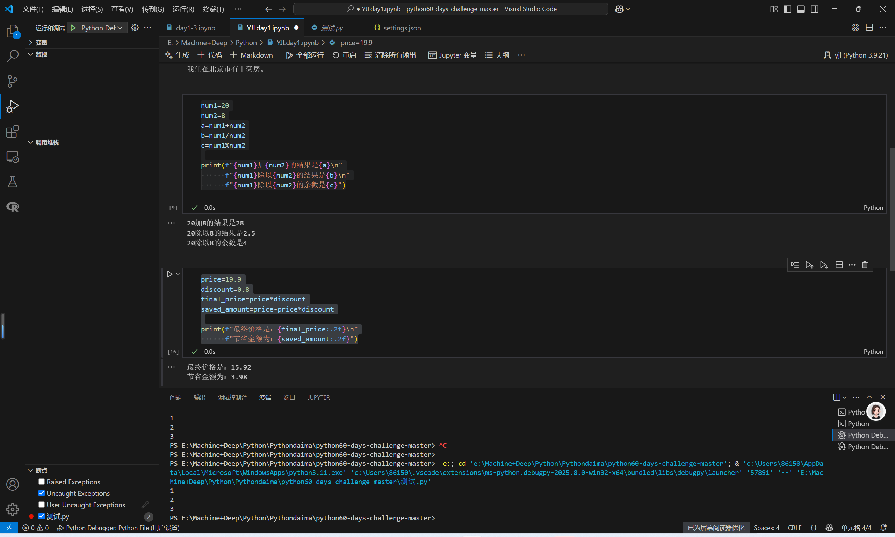The width and height of the screenshot is (895, 537).
Task: Open the Search view magnifier icon
Action: 12,56
